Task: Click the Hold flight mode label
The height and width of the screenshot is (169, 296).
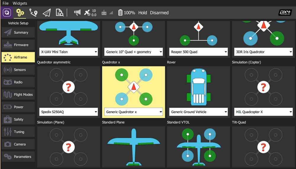Action: (143, 13)
